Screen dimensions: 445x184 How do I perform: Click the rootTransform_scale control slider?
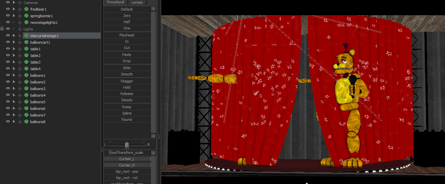click(x=127, y=153)
